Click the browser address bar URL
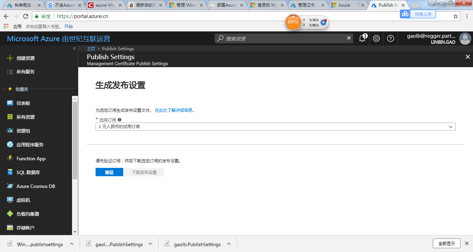473x252 pixels. (82, 16)
